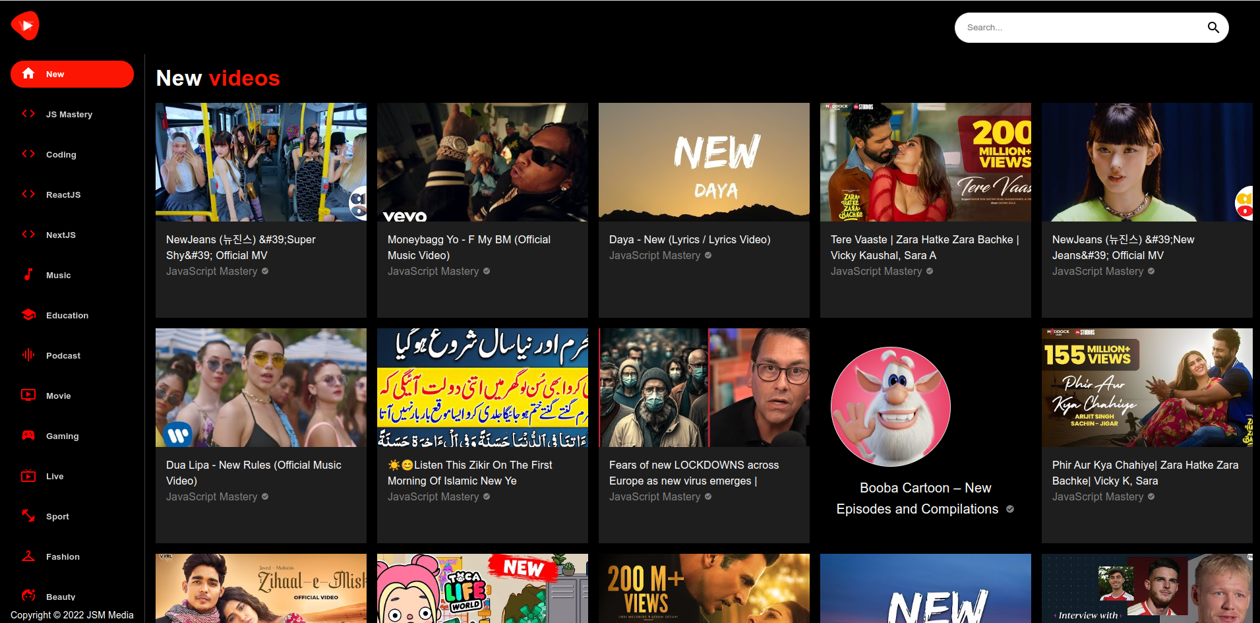This screenshot has height=623, width=1260.
Task: Open Daya - New Lyrics Video title
Action: [x=690, y=239]
